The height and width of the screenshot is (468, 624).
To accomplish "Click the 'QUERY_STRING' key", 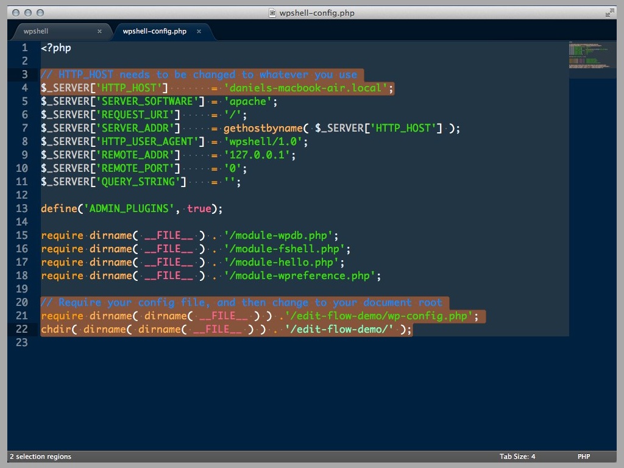I will [138, 182].
